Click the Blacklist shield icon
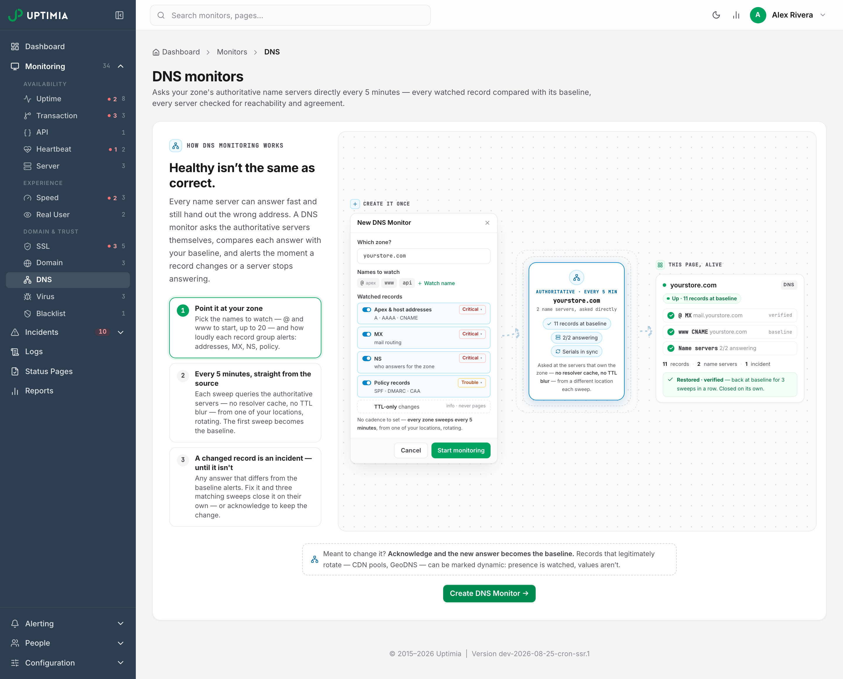The image size is (843, 679). coord(28,313)
